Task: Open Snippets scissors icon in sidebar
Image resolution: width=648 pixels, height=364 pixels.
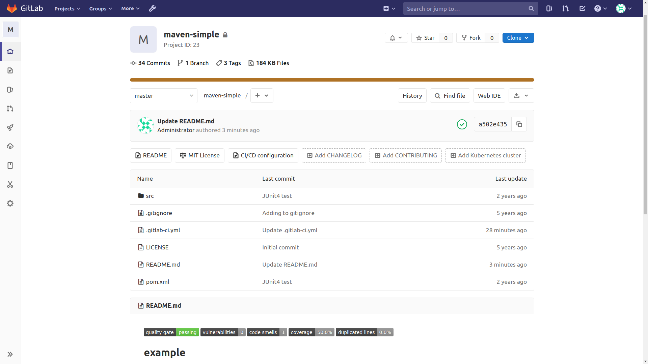Action: click(x=10, y=184)
